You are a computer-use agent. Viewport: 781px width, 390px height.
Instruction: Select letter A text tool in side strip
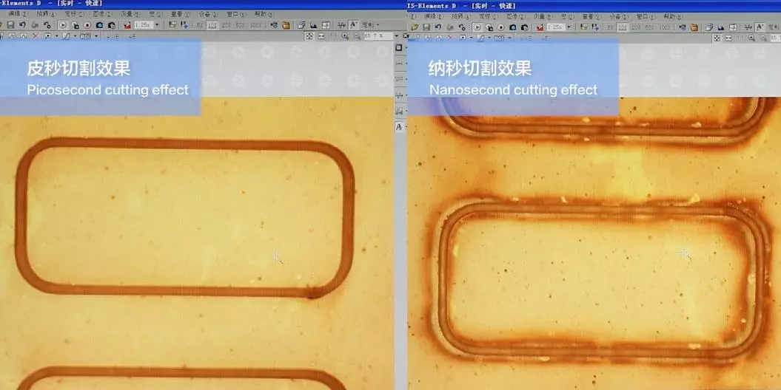coord(399,127)
